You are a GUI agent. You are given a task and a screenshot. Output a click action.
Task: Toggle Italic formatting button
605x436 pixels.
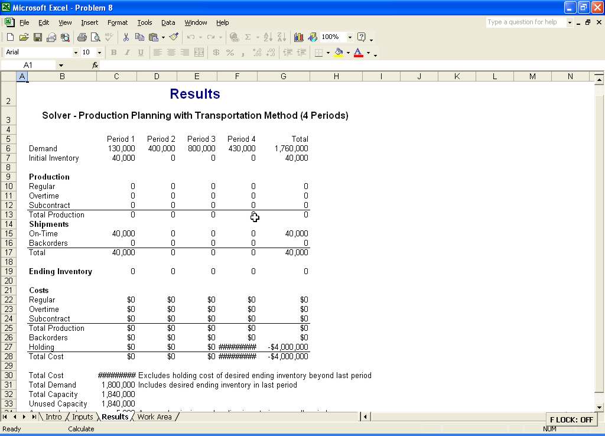click(x=127, y=53)
